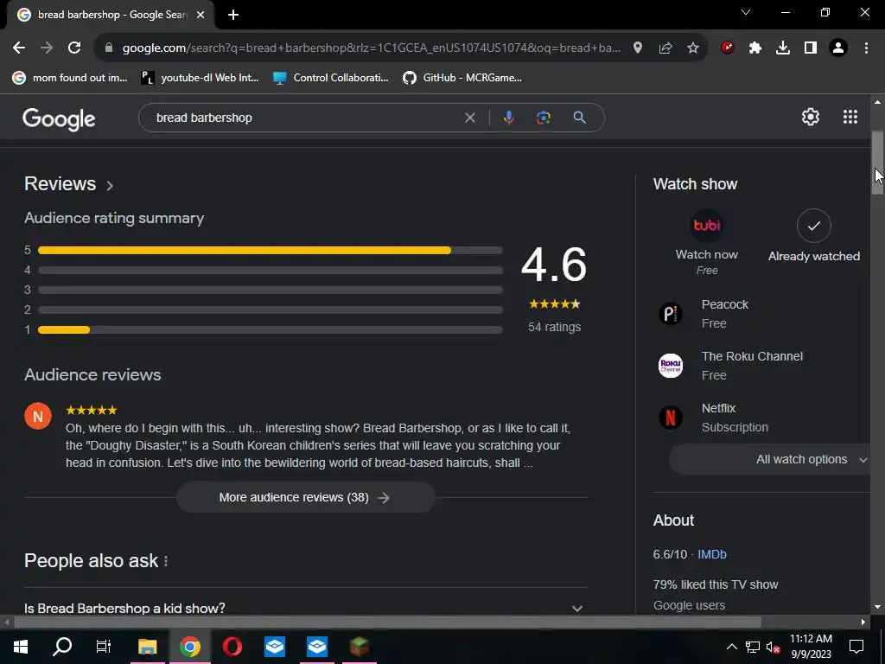The image size is (885, 664).
Task: Open the Extensions puzzle piece menu
Action: [x=755, y=48]
